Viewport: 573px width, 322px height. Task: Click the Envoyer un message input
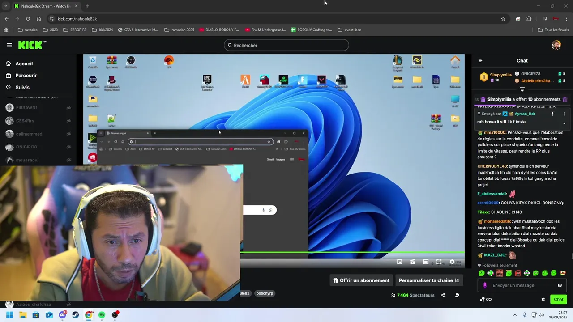coord(522,285)
